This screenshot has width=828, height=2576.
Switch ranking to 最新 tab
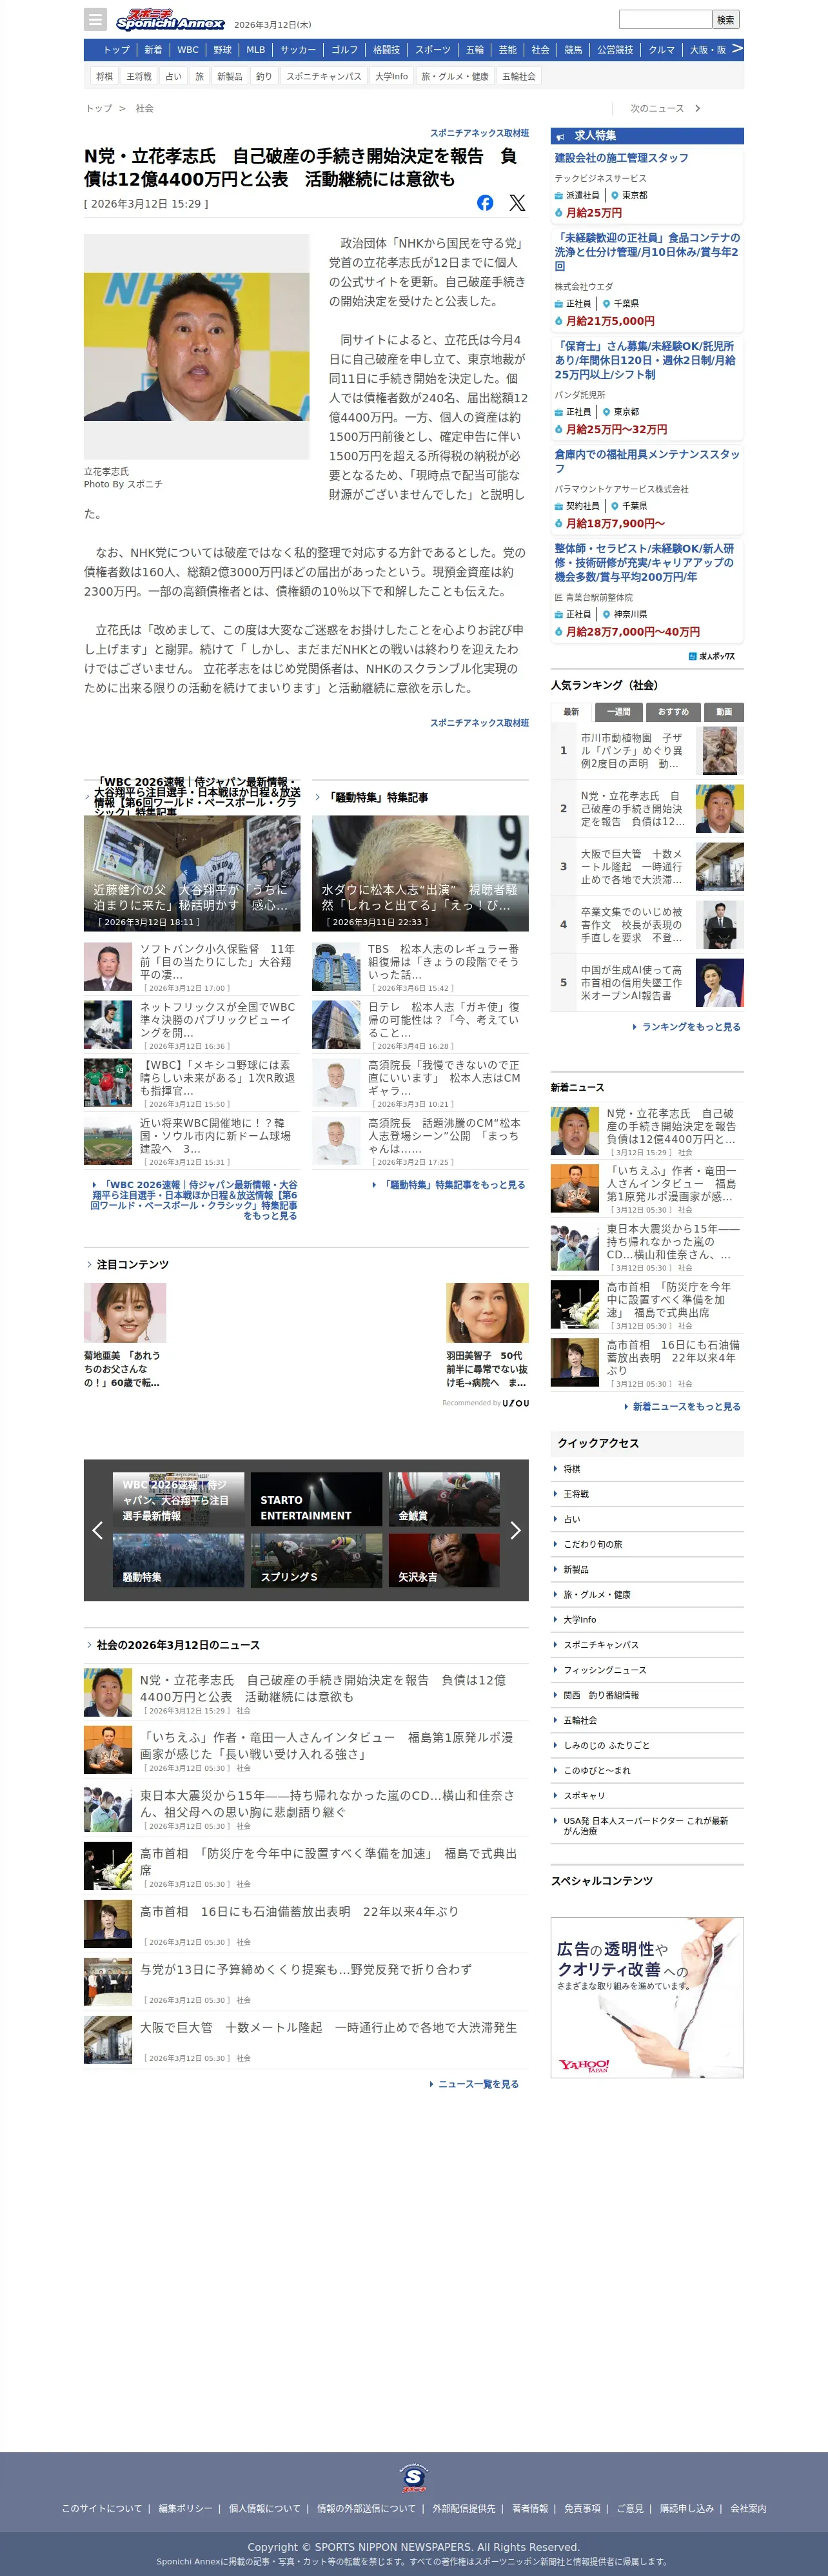pyautogui.click(x=571, y=712)
